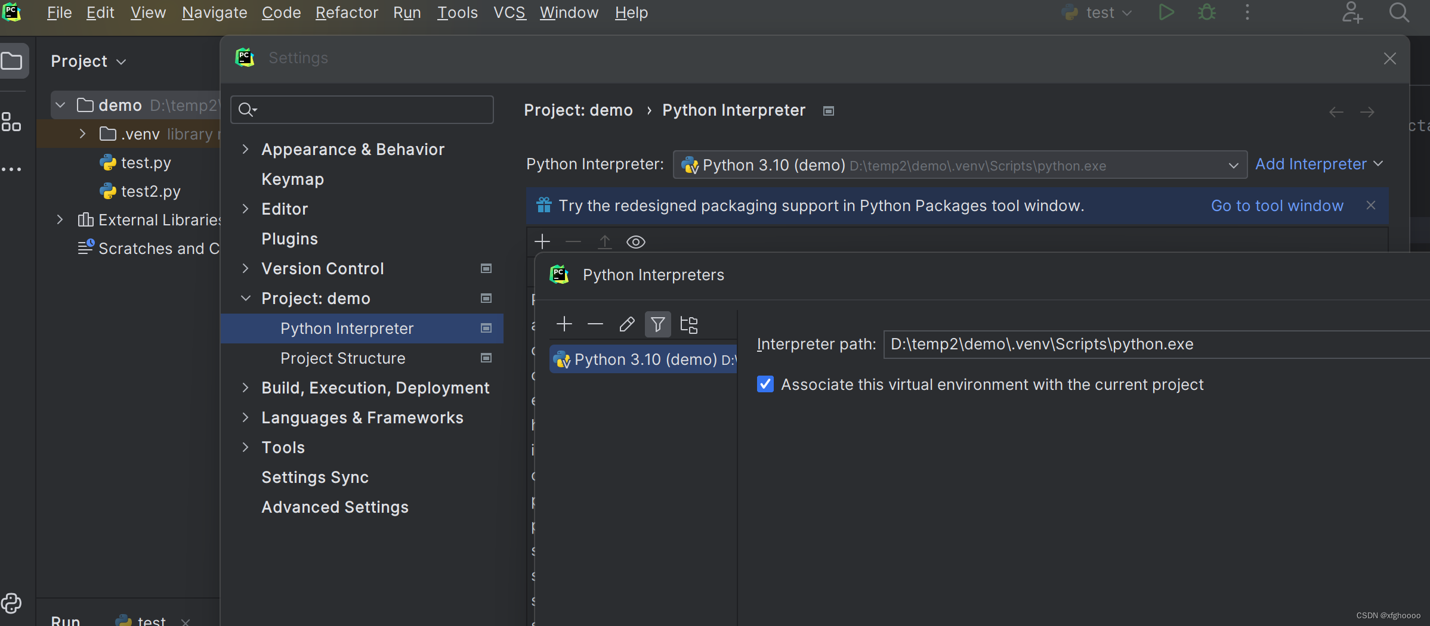Click the Debug bug icon
Screen dimensions: 1430x626
(x=1207, y=13)
